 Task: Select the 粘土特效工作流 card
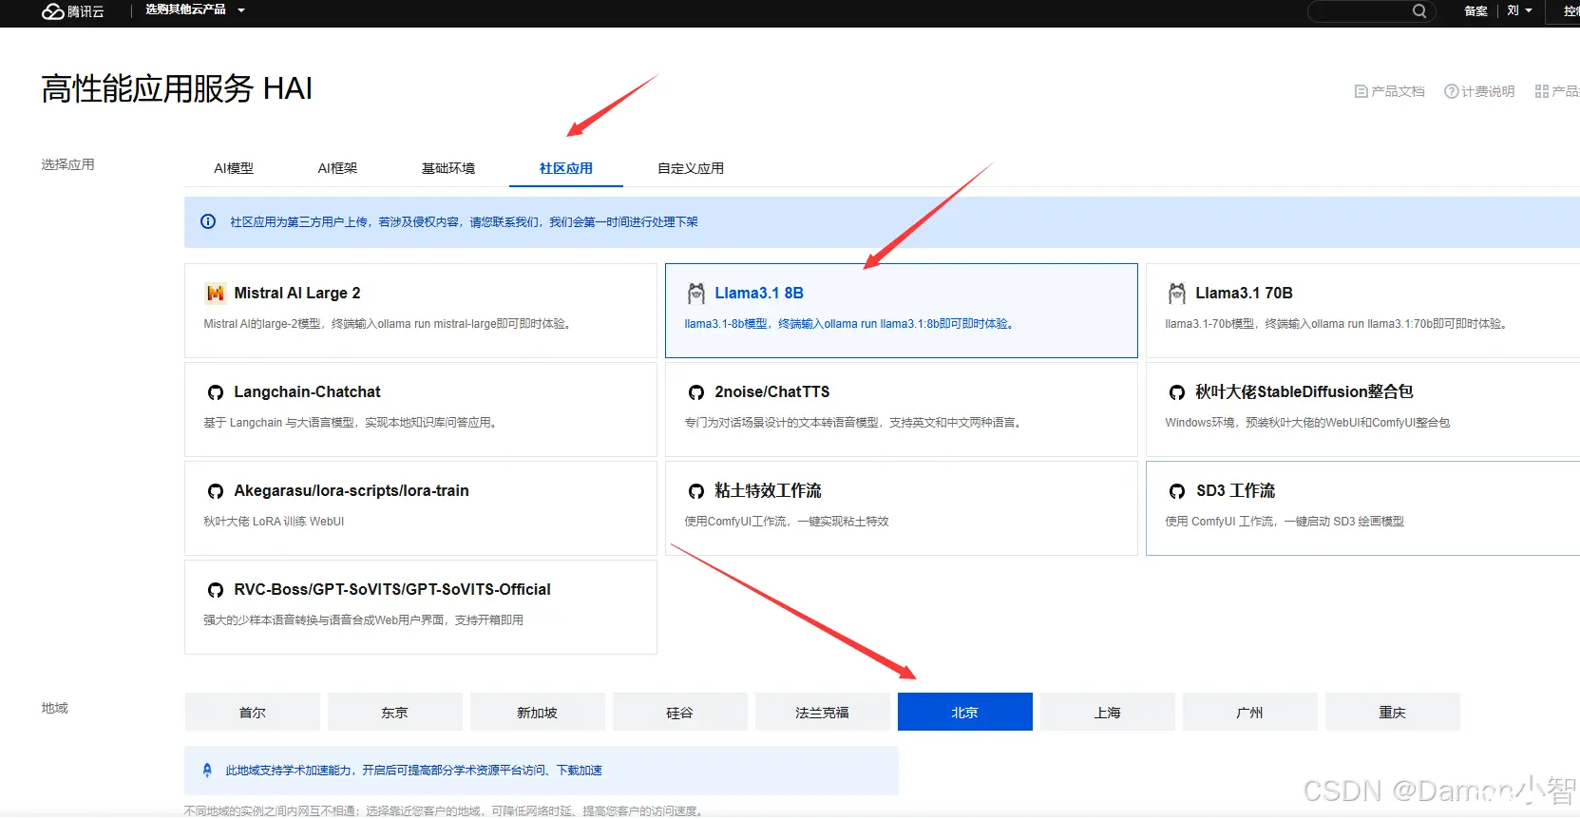point(902,508)
